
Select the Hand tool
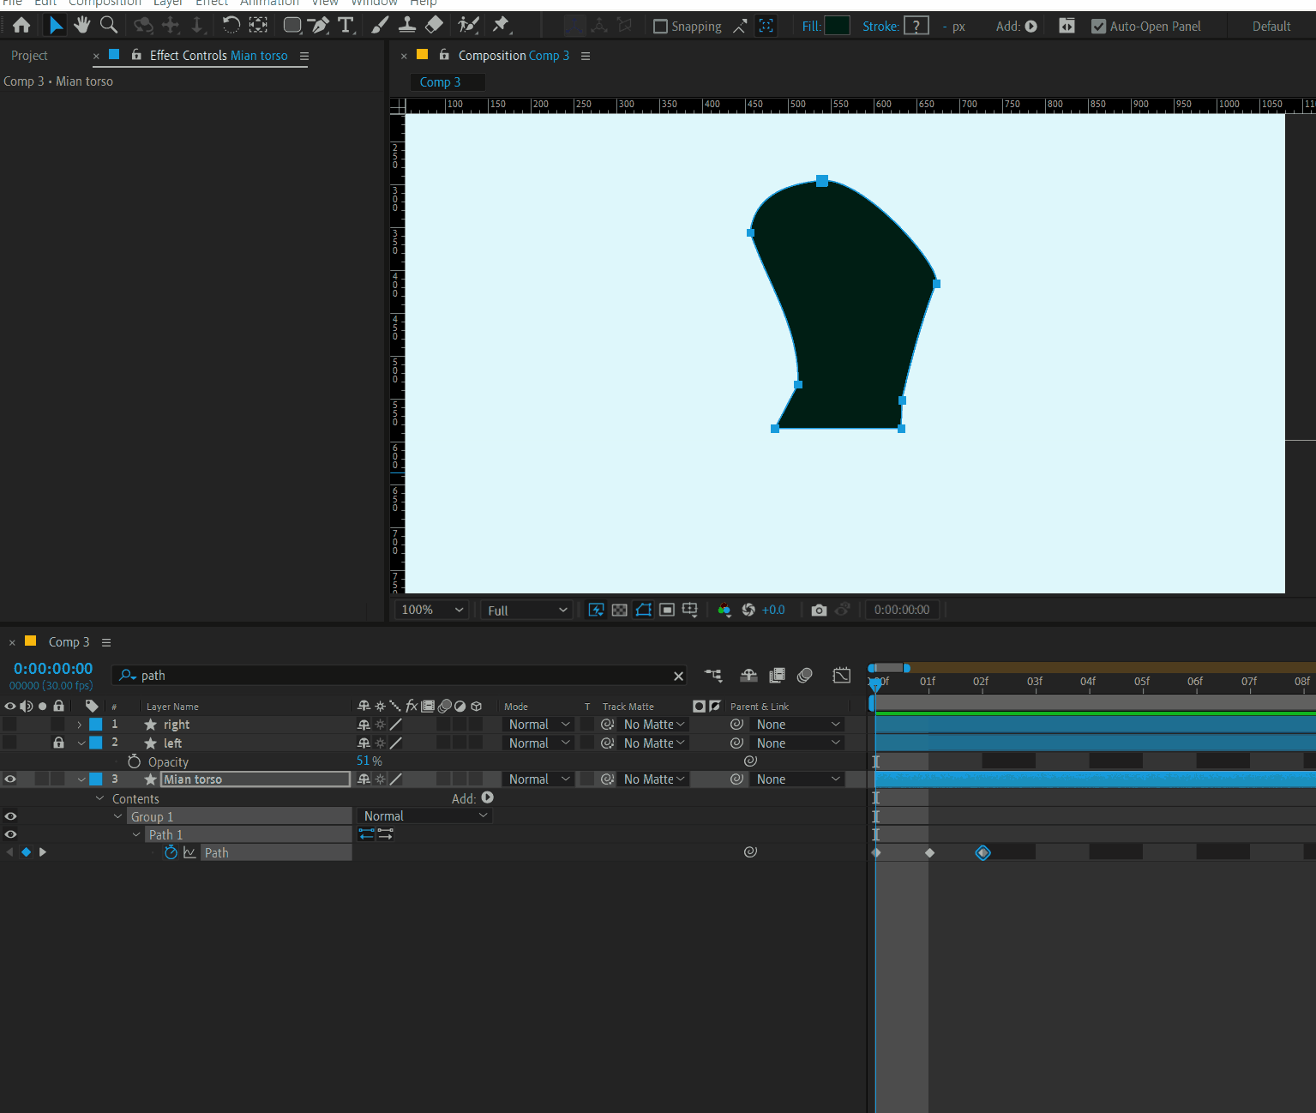(81, 25)
